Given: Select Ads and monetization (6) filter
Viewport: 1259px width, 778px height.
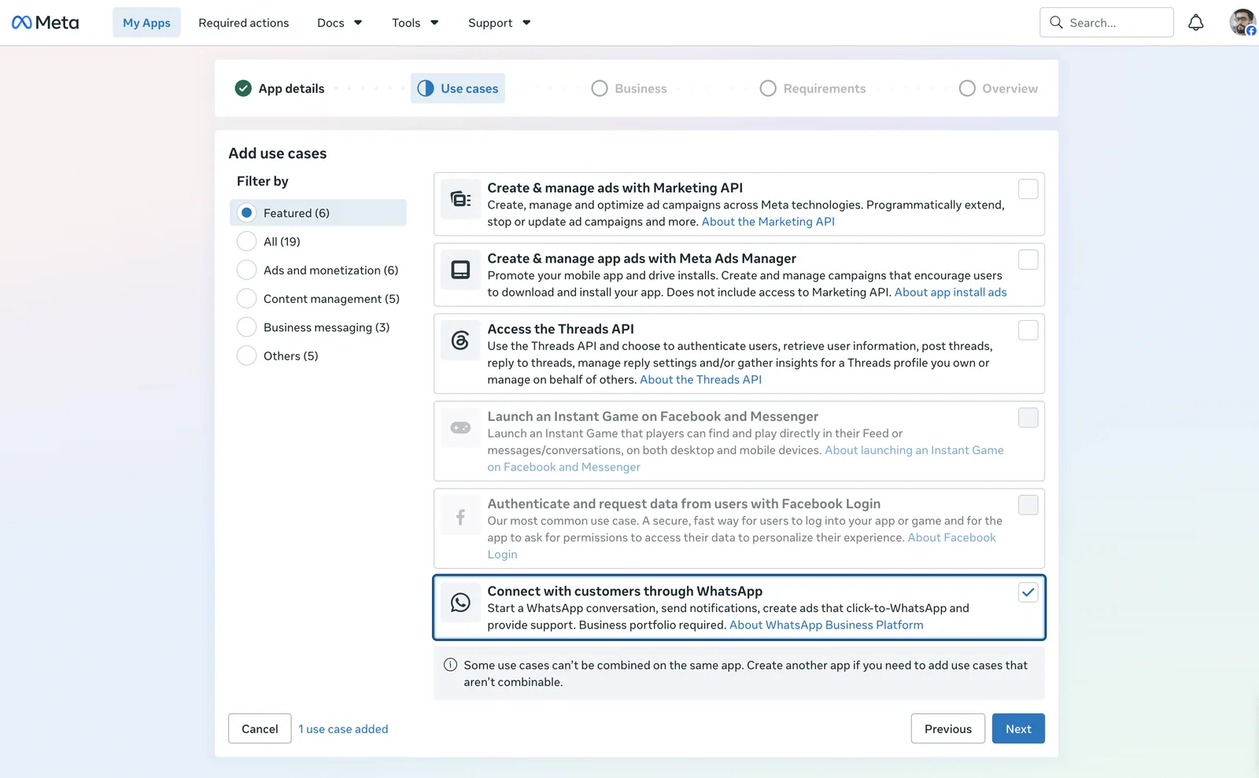Looking at the screenshot, I should (x=318, y=270).
